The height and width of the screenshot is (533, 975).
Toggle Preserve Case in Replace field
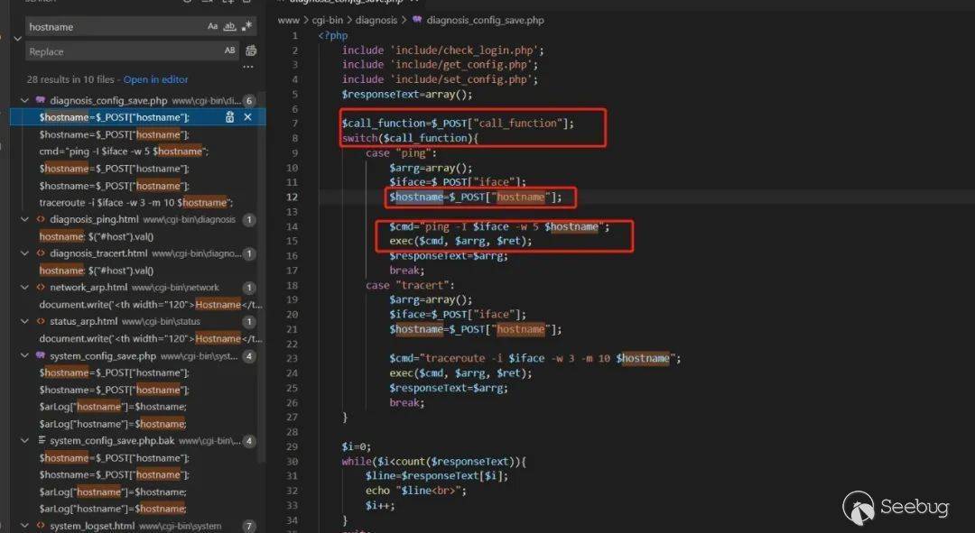tap(229, 51)
